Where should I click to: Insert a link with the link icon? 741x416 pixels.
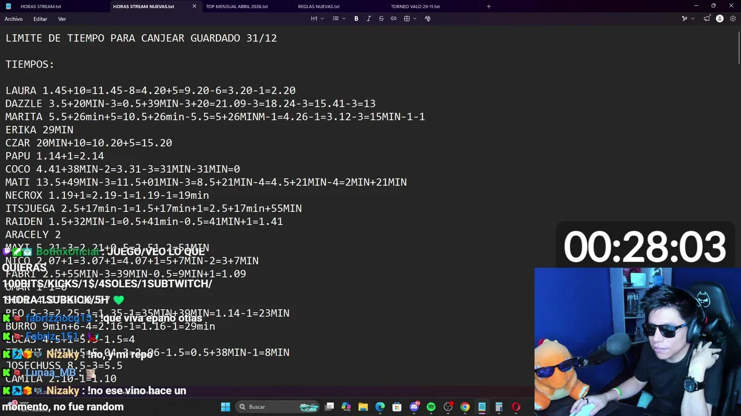tap(394, 18)
